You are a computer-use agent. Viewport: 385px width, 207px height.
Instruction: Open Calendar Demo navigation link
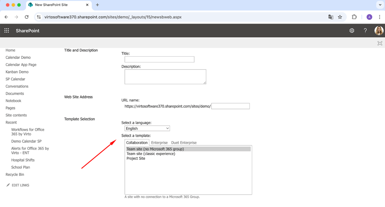click(x=18, y=57)
